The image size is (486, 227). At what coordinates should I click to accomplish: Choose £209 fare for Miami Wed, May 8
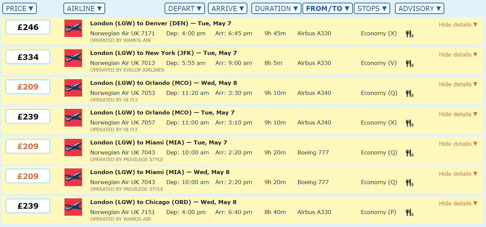click(28, 176)
